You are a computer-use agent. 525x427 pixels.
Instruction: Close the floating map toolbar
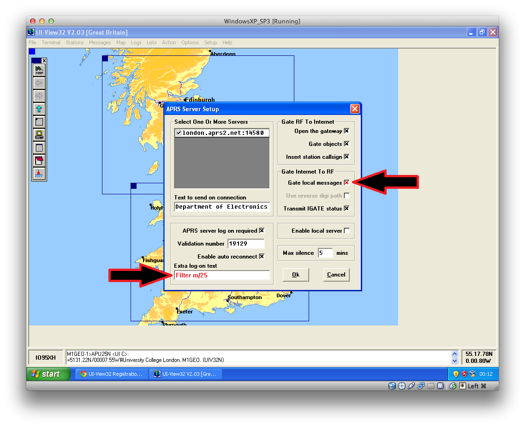44,60
